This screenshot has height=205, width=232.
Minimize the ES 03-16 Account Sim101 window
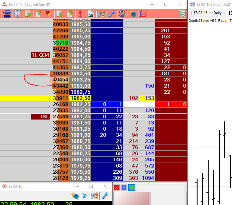pos(152,4)
